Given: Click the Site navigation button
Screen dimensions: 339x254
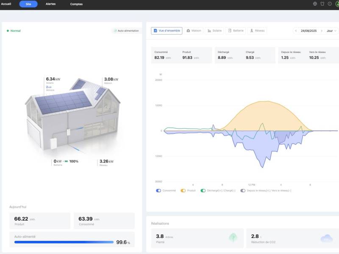Looking at the screenshot, I should (28, 4).
